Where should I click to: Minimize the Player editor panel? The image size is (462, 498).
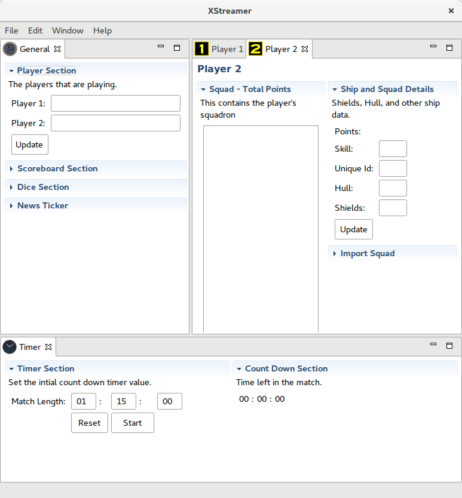(433, 47)
